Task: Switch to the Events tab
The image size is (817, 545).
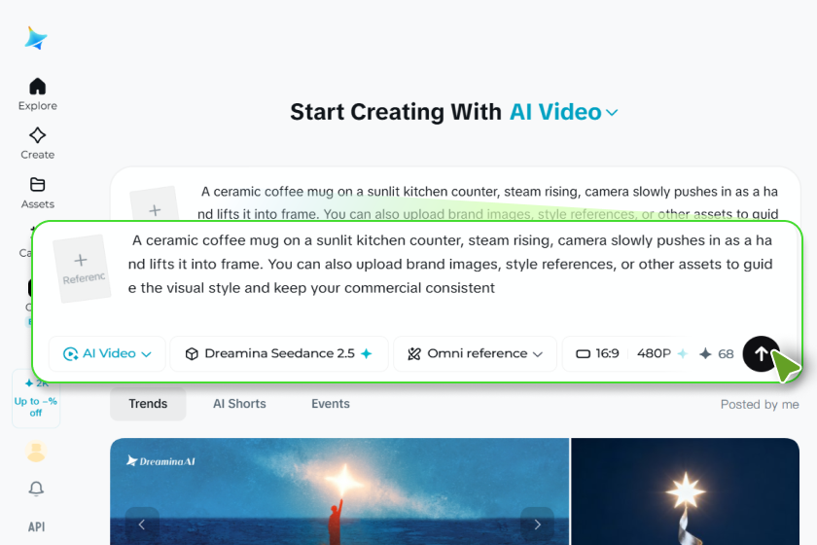Action: pyautogui.click(x=331, y=404)
